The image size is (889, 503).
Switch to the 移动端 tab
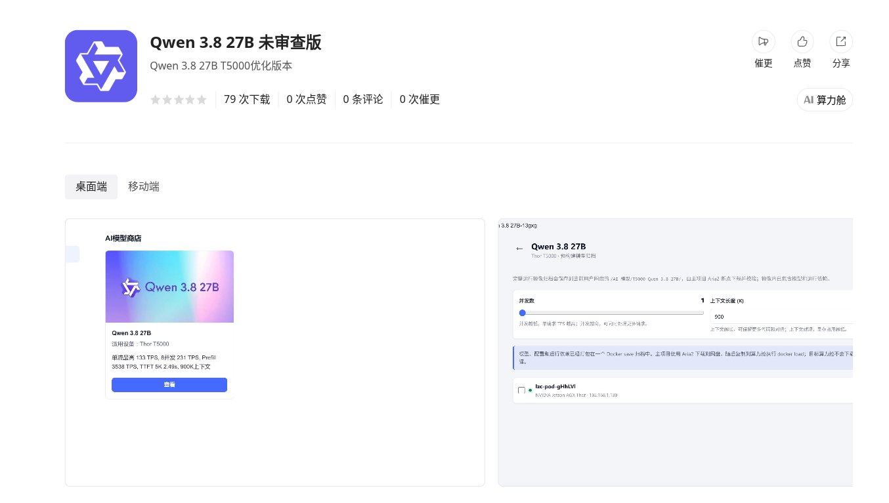point(144,186)
